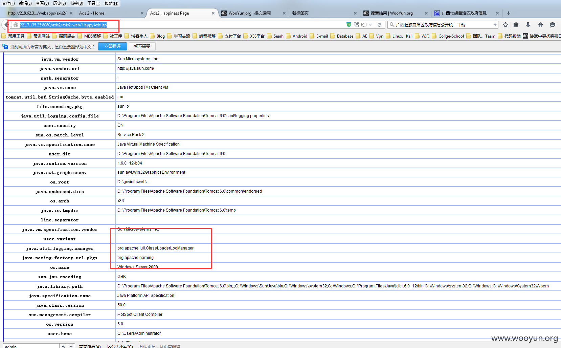Image resolution: width=561 pixels, height=348 pixels.
Task: Close the Axis 2 - Home tab
Action: pos(142,13)
